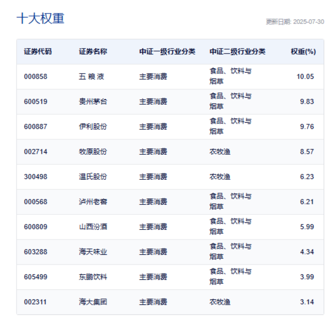Select the stock name 东鹏饮料
This screenshot has width=331, height=325.
click(93, 277)
